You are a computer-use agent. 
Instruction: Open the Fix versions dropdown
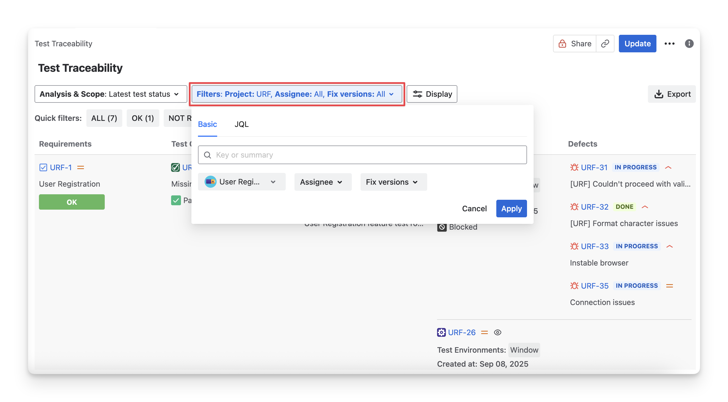tap(393, 182)
